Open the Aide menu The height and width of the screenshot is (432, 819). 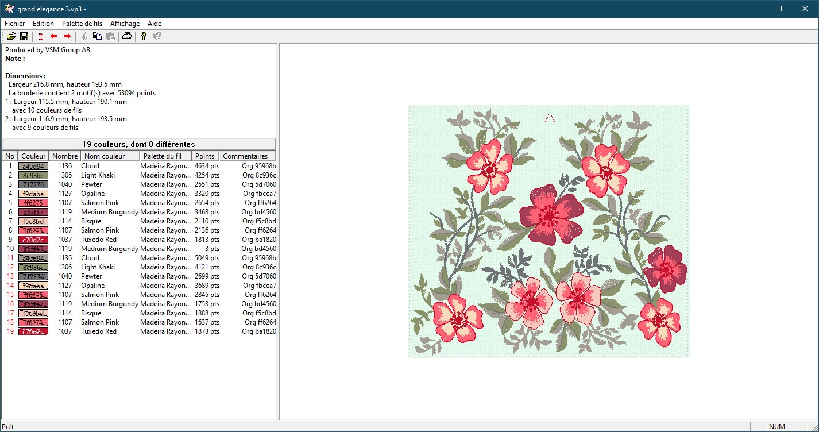tap(154, 24)
